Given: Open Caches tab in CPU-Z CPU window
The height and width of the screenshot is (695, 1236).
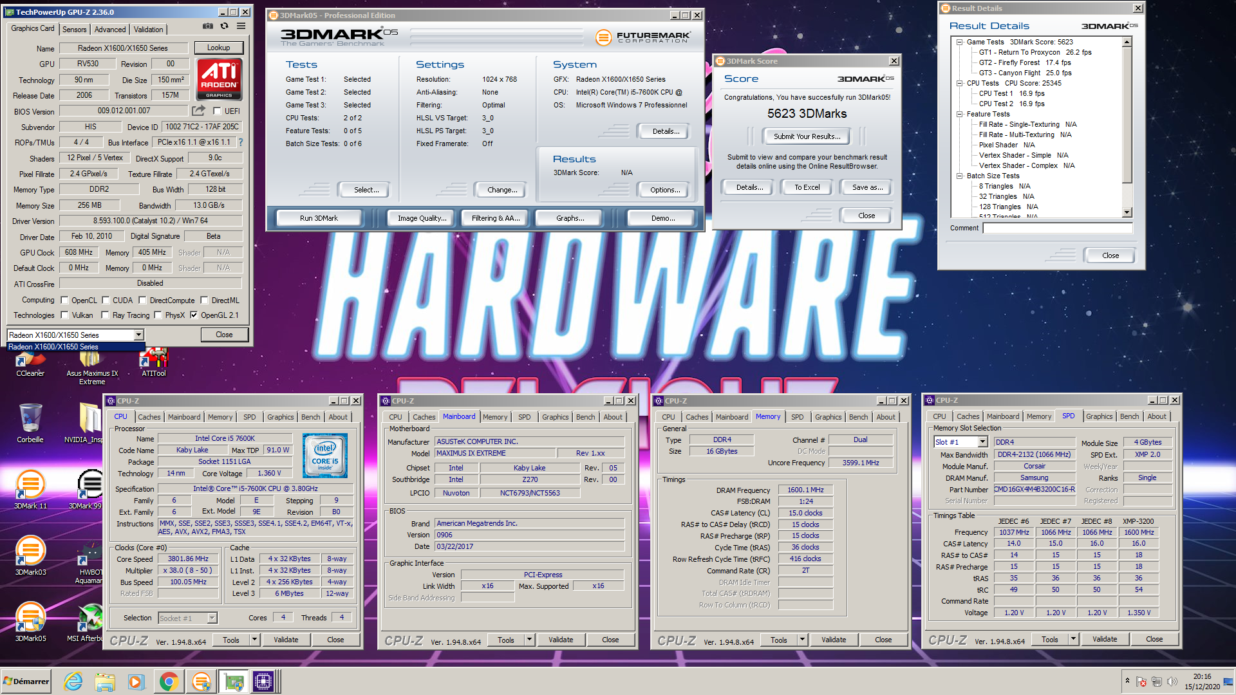Looking at the screenshot, I should pyautogui.click(x=149, y=417).
